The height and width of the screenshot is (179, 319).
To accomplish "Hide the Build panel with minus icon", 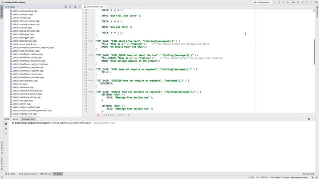I will pyautogui.click(x=314, y=119).
